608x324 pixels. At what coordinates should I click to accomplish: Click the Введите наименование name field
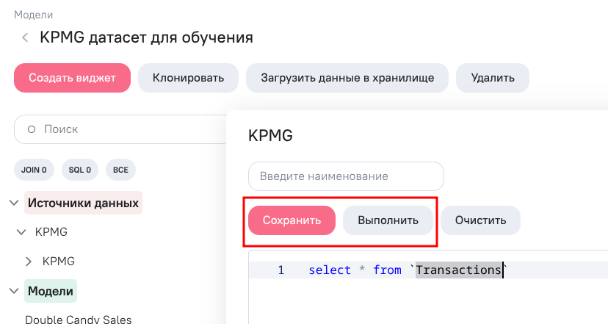[x=346, y=176]
